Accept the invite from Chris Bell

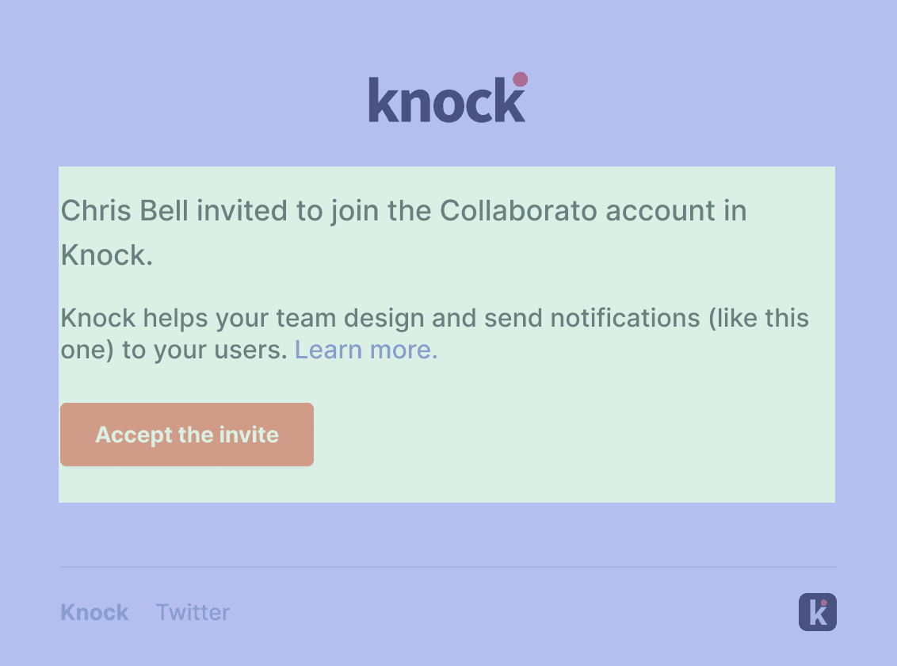187,434
